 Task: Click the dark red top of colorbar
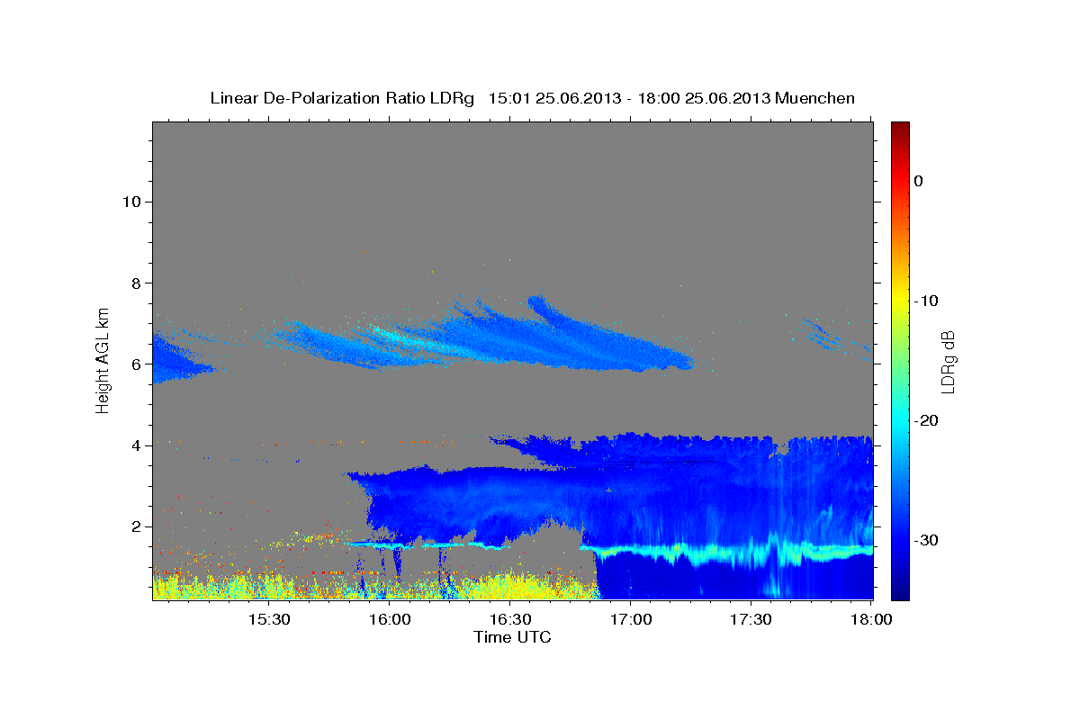coord(900,129)
